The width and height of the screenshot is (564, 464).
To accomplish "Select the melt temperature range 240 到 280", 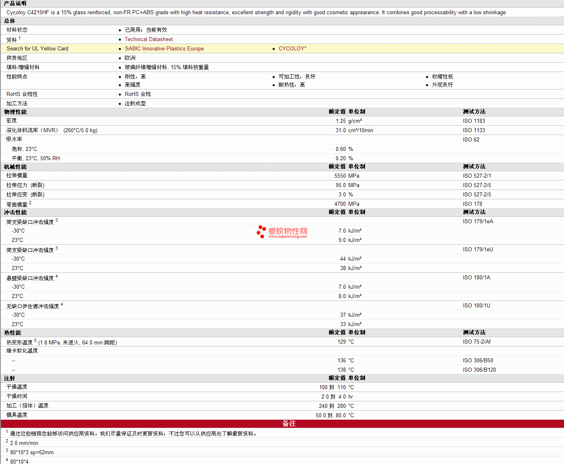I will pos(332,406).
